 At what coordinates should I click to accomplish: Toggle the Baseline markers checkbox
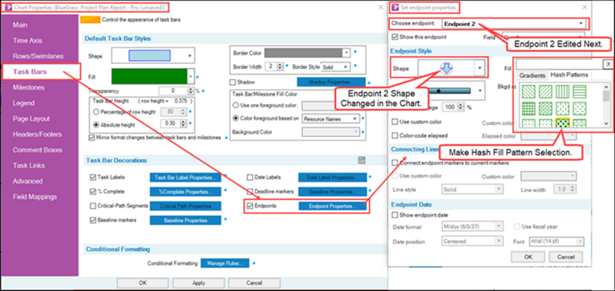point(93,220)
